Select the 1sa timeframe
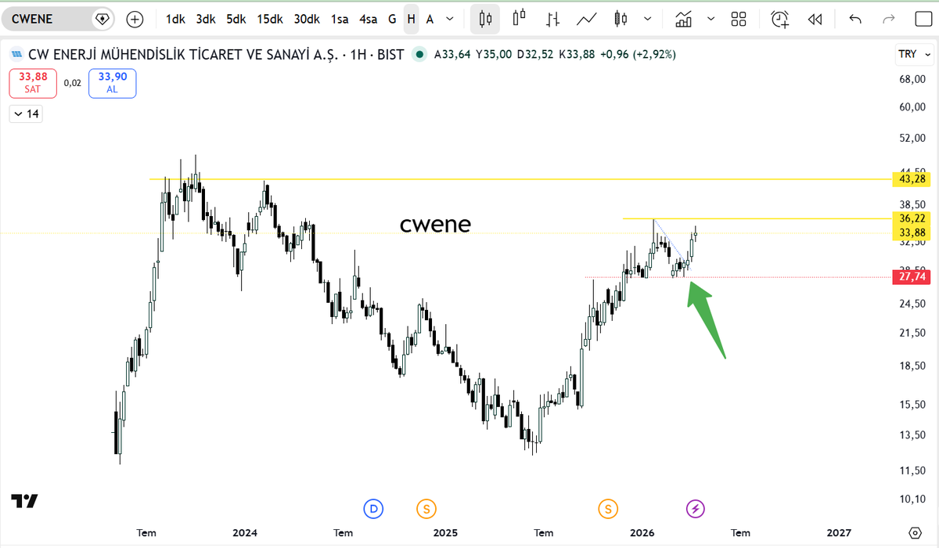 pyautogui.click(x=340, y=19)
